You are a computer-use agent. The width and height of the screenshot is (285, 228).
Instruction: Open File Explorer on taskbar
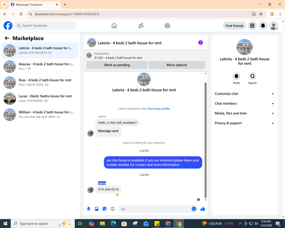pos(102,223)
